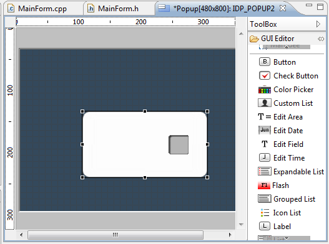This screenshot has height=244, width=329.
Task: Click the 'Button' text in ToolBox
Action: (285, 62)
